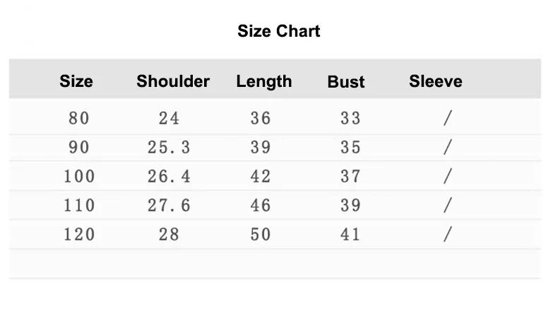Select size 90 row label
Screen dimensions: 558x313
(x=79, y=147)
